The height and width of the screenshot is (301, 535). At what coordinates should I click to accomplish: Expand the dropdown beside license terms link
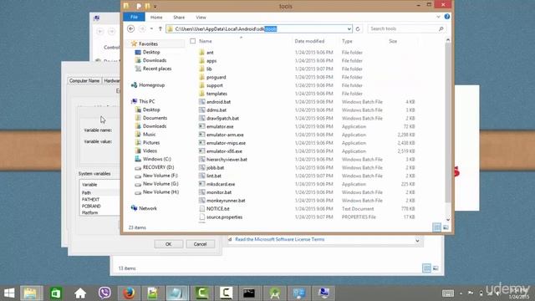pyautogui.click(x=417, y=241)
